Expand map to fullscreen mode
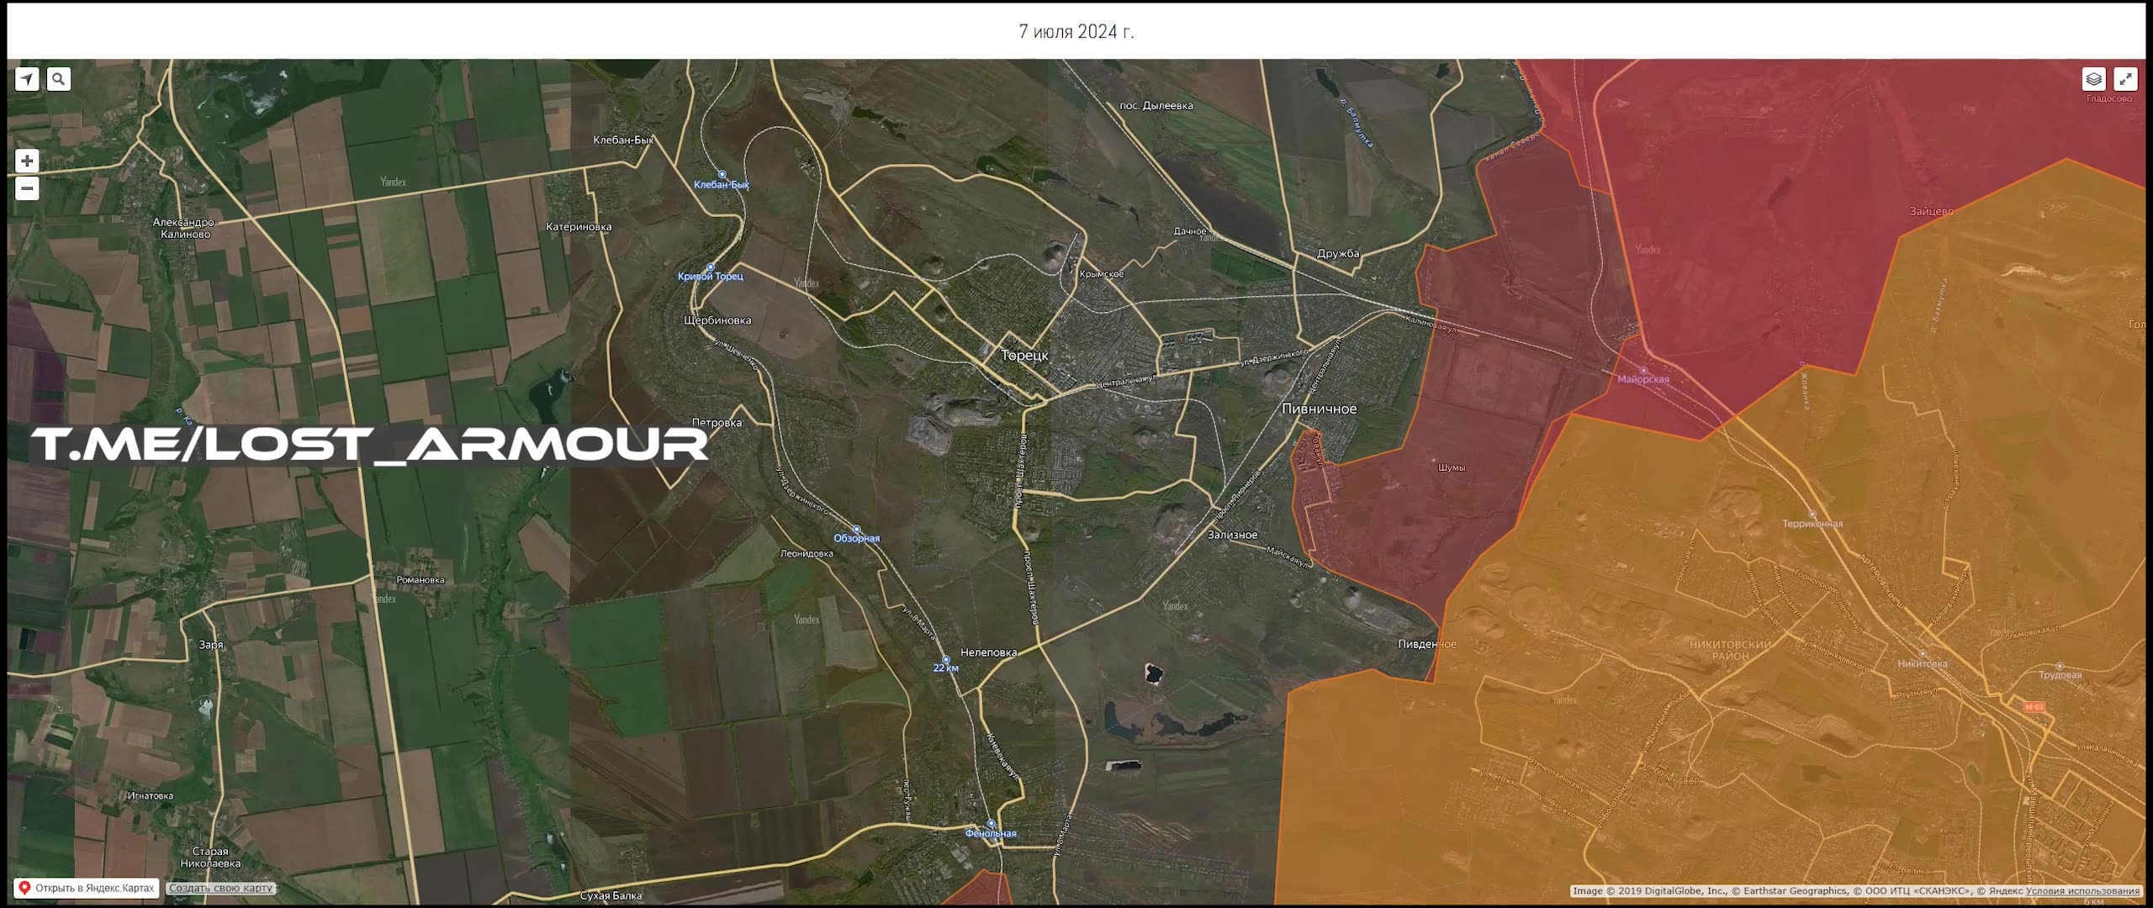 (2125, 79)
